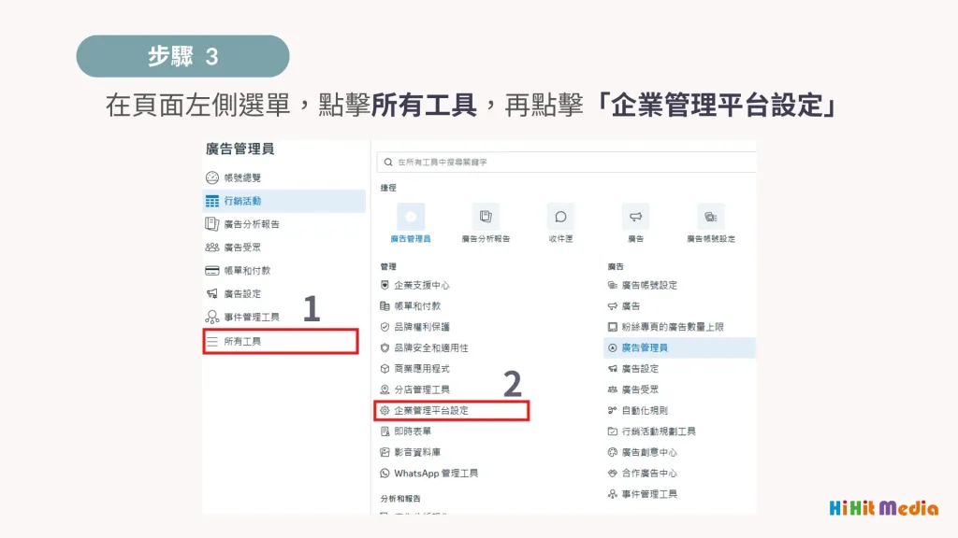Click the 廣告受眾 people icon in sidebar

pos(212,248)
